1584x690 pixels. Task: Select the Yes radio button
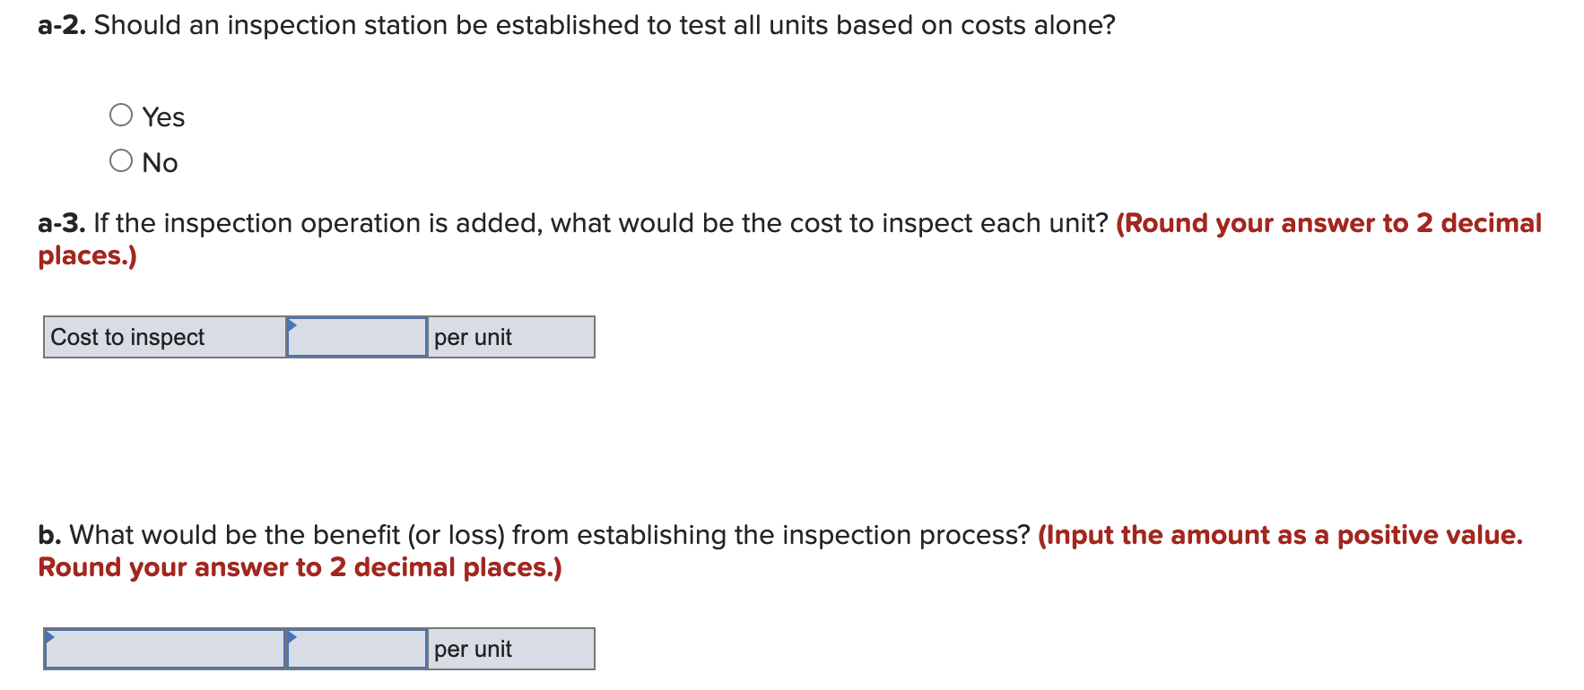(122, 114)
